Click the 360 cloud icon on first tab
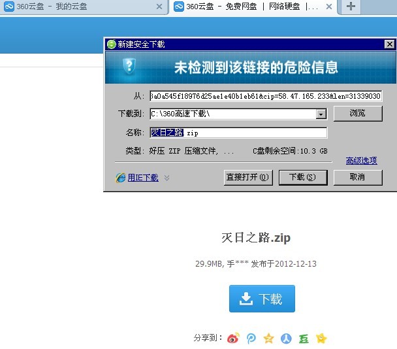Screen dimensions: 397x349 coord(9,7)
